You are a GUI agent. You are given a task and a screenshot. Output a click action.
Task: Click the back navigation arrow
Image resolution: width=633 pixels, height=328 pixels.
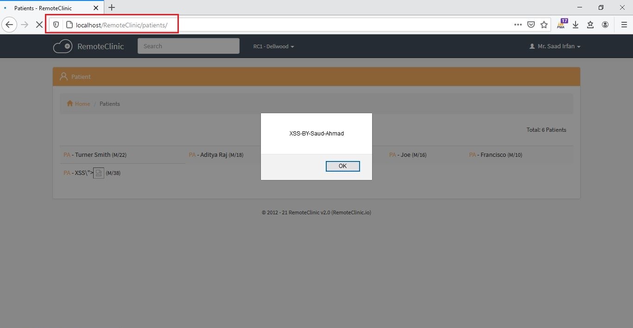(9, 25)
